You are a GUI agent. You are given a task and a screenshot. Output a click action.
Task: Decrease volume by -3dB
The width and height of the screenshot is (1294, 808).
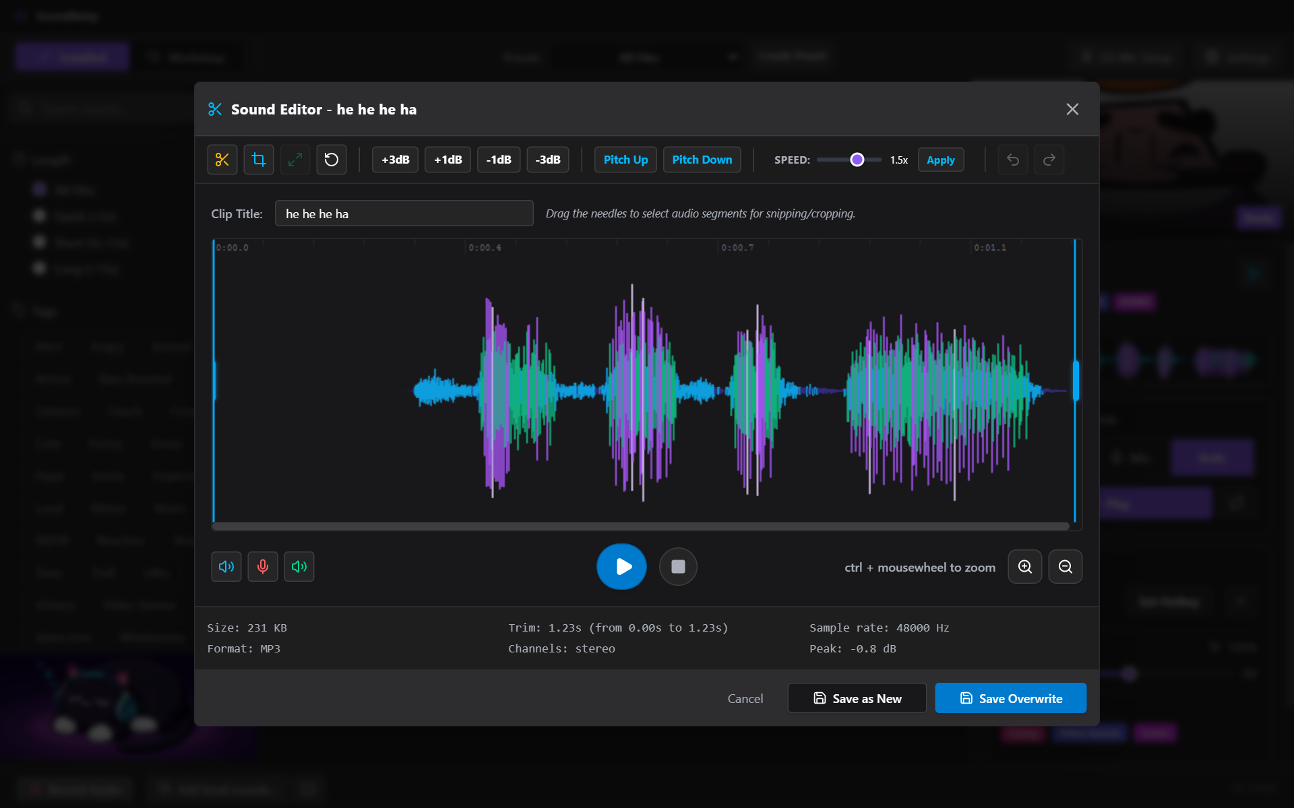click(548, 160)
